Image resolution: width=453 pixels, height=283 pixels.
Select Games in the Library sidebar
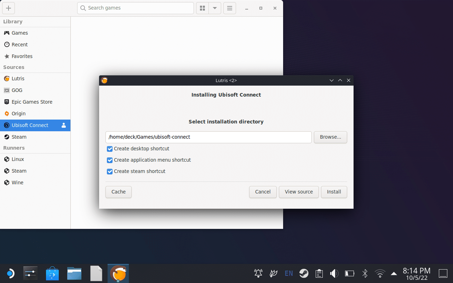[35, 33]
